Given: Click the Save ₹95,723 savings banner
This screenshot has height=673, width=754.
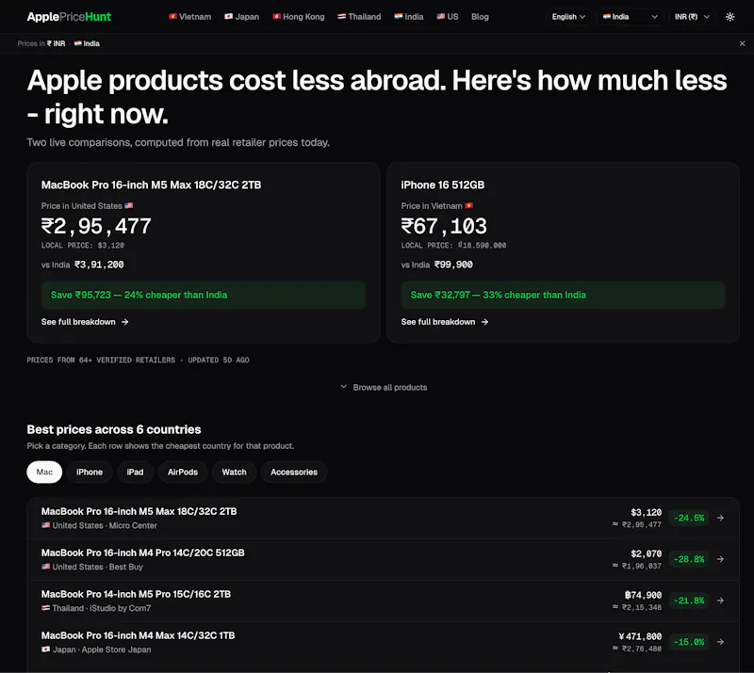Looking at the screenshot, I should coord(204,295).
